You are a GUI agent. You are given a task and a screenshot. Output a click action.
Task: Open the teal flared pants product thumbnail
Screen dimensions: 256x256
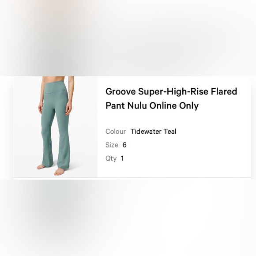[x=56, y=127]
